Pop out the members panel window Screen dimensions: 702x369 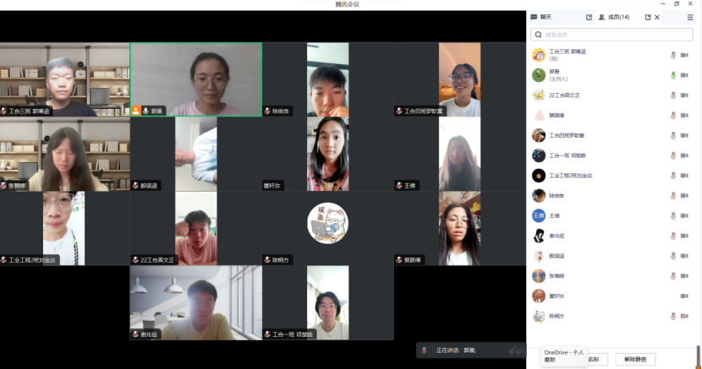648,17
